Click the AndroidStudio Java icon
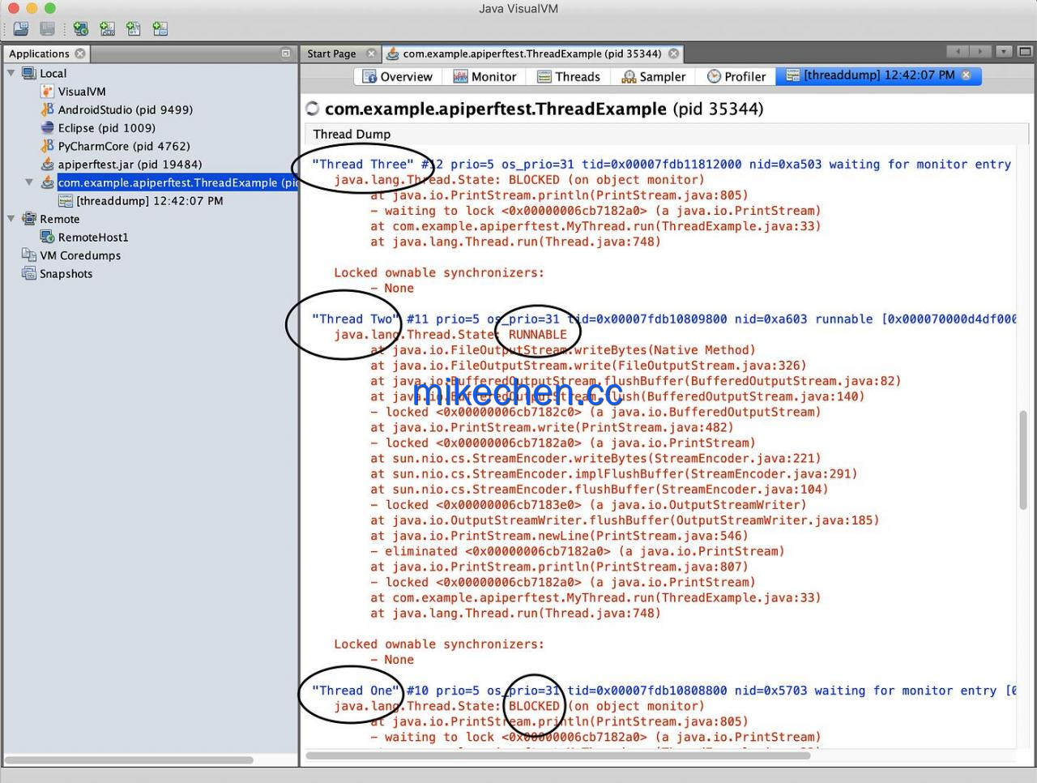Image resolution: width=1037 pixels, height=783 pixels. [x=48, y=109]
